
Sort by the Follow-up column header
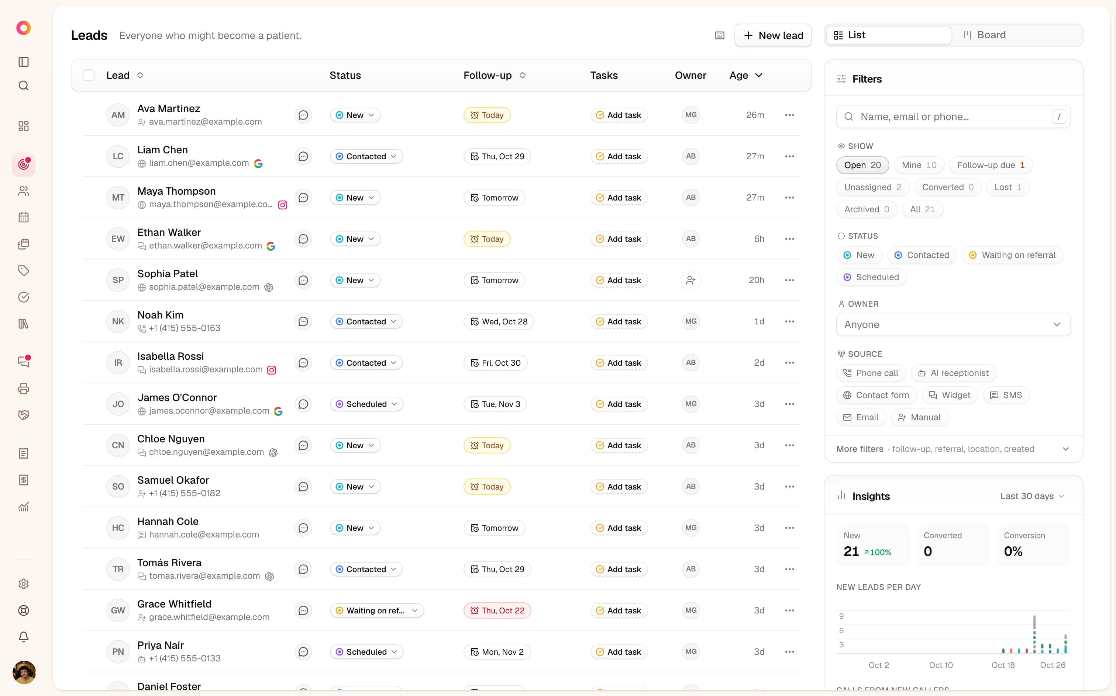[x=495, y=76]
